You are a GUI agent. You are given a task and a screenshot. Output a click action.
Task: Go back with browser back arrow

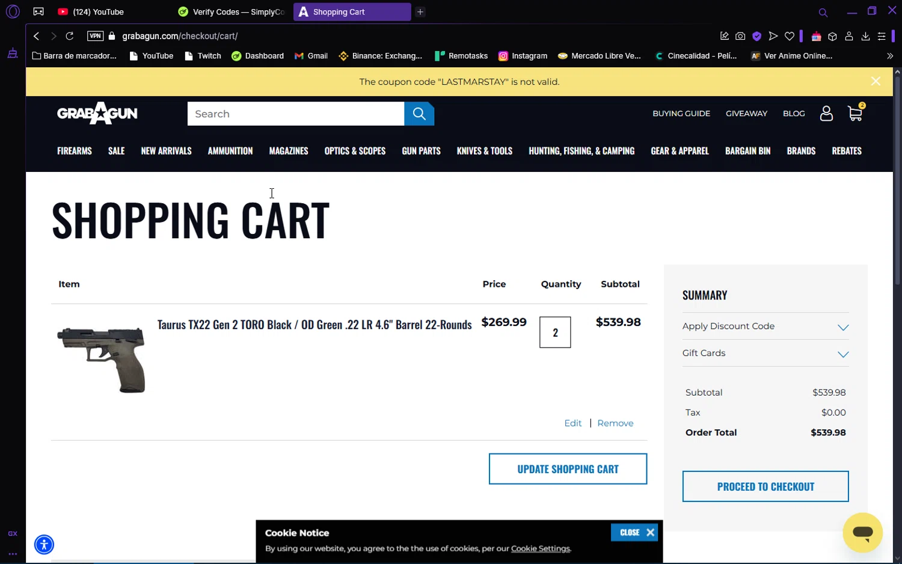tap(36, 36)
